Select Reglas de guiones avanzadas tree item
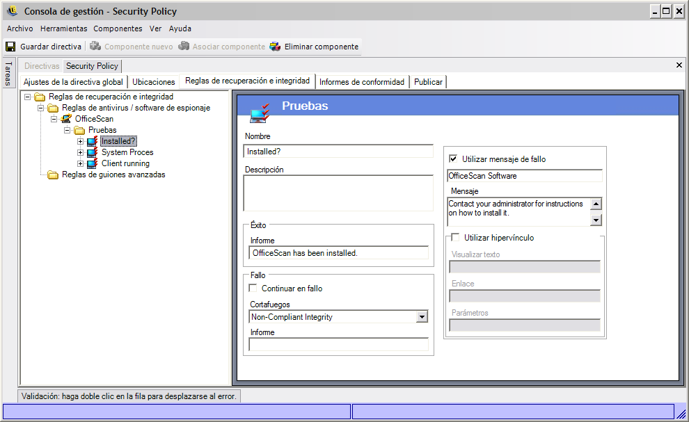Image resolution: width=689 pixels, height=422 pixels. 113,175
